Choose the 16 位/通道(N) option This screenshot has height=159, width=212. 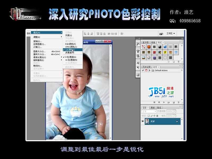tap(73, 60)
